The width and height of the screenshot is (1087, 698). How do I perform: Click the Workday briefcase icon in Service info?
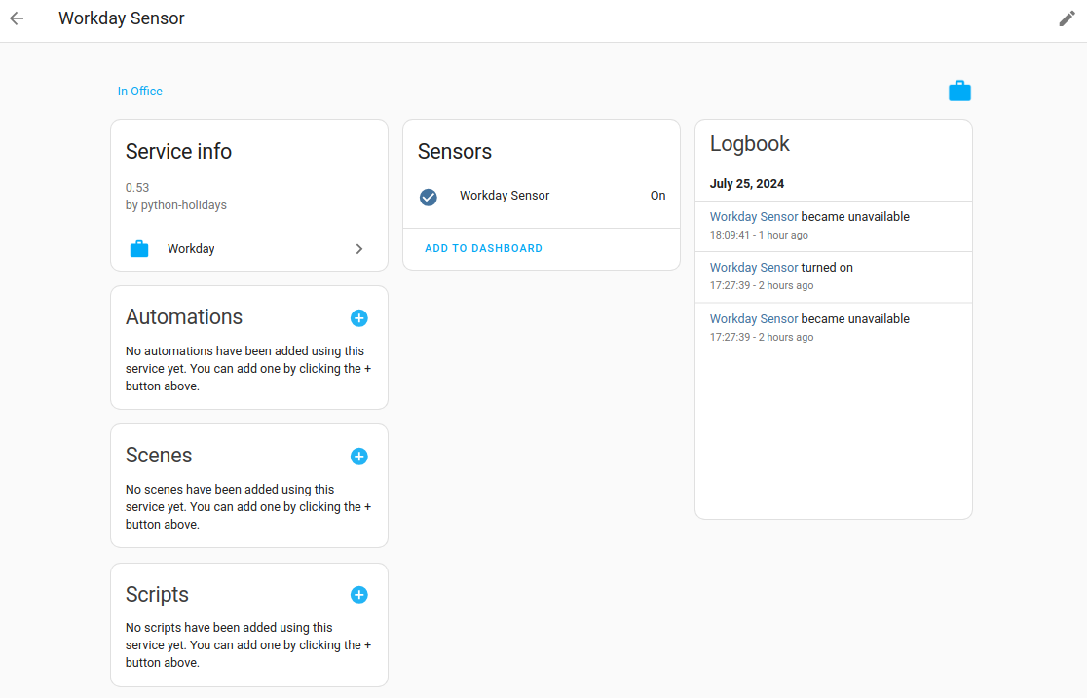click(x=138, y=248)
